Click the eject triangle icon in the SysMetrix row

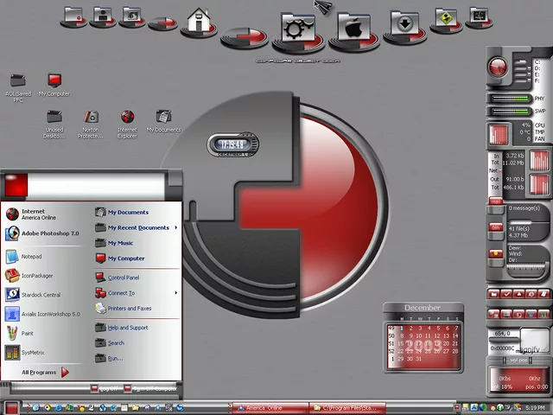click(x=518, y=294)
